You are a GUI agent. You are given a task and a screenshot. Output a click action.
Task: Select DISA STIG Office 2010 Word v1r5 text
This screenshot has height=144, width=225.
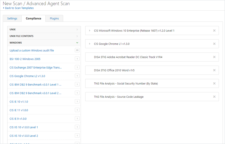[x=114, y=70]
